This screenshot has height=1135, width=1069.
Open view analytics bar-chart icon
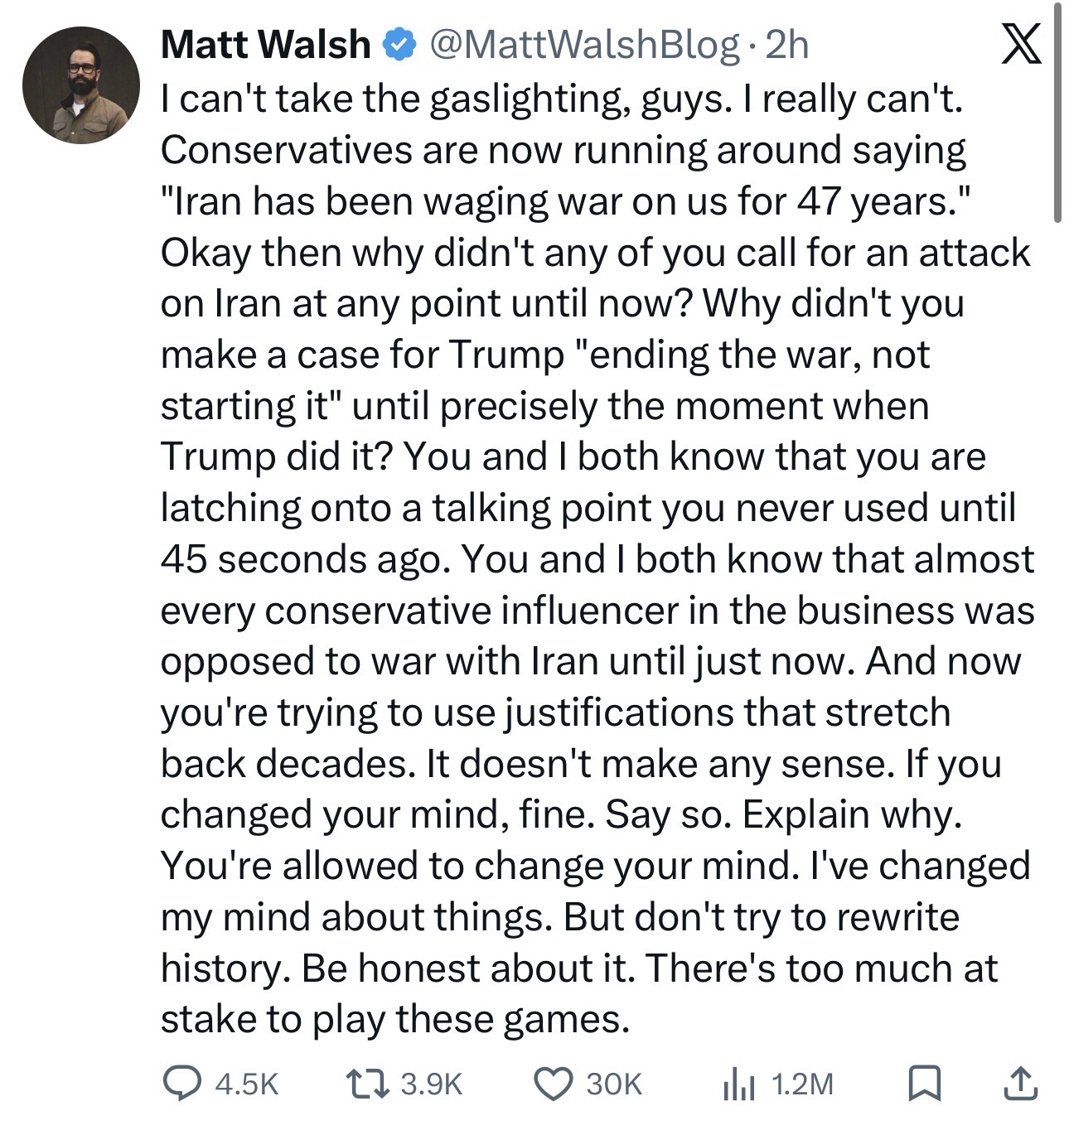[x=738, y=1083]
